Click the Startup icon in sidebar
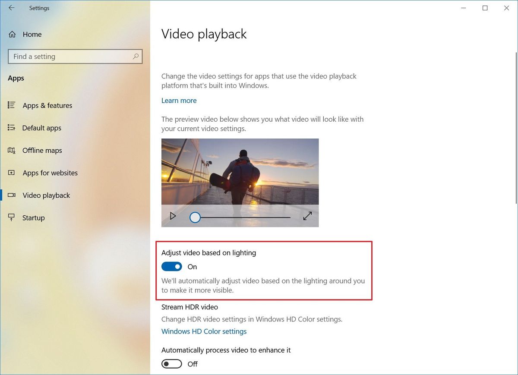Screen dimensions: 518x375 click(11, 217)
